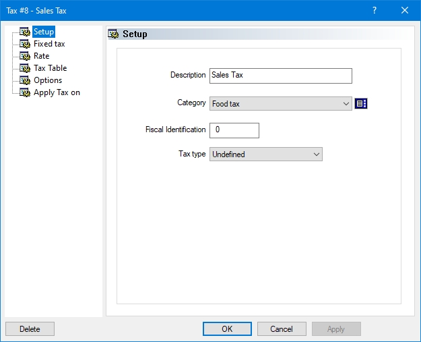Click the Apply Tax on node icon
421x342 pixels.
[x=25, y=92]
